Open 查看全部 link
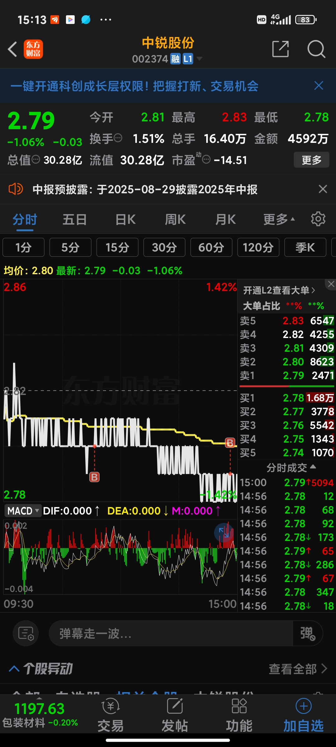The image size is (336, 747). click(298, 669)
